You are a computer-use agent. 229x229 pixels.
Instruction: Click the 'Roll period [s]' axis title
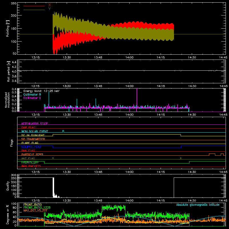click(9, 71)
